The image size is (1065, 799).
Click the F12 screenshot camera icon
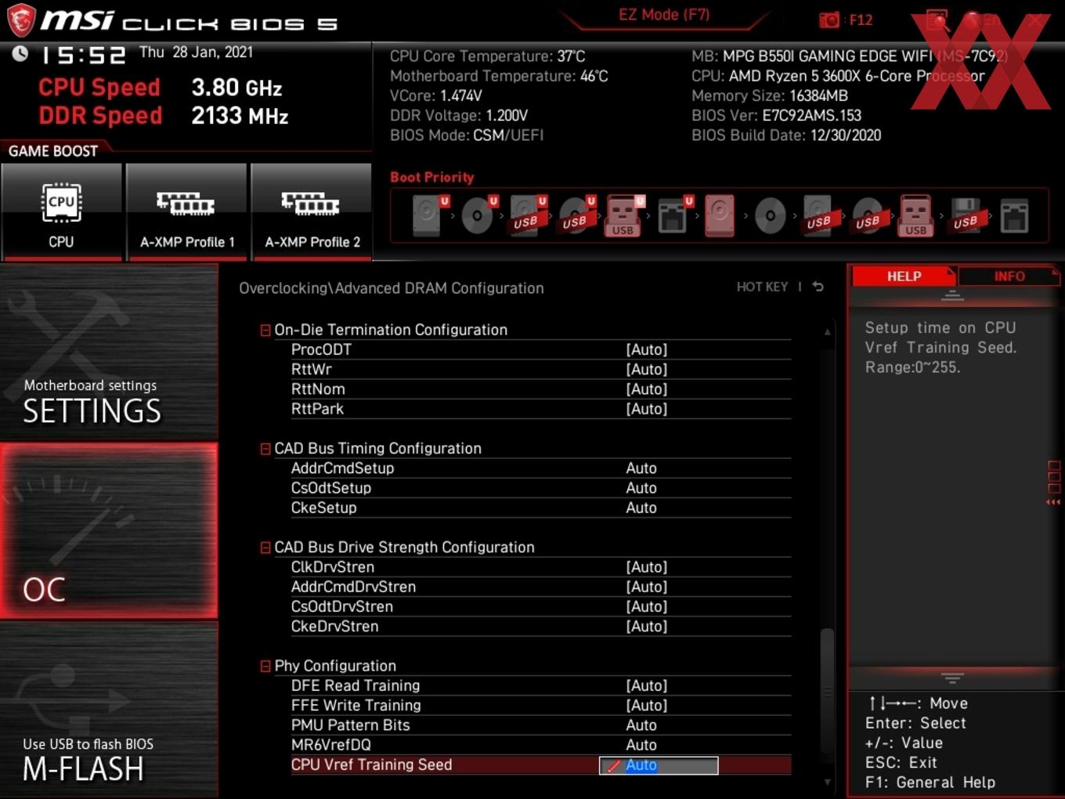pos(829,20)
